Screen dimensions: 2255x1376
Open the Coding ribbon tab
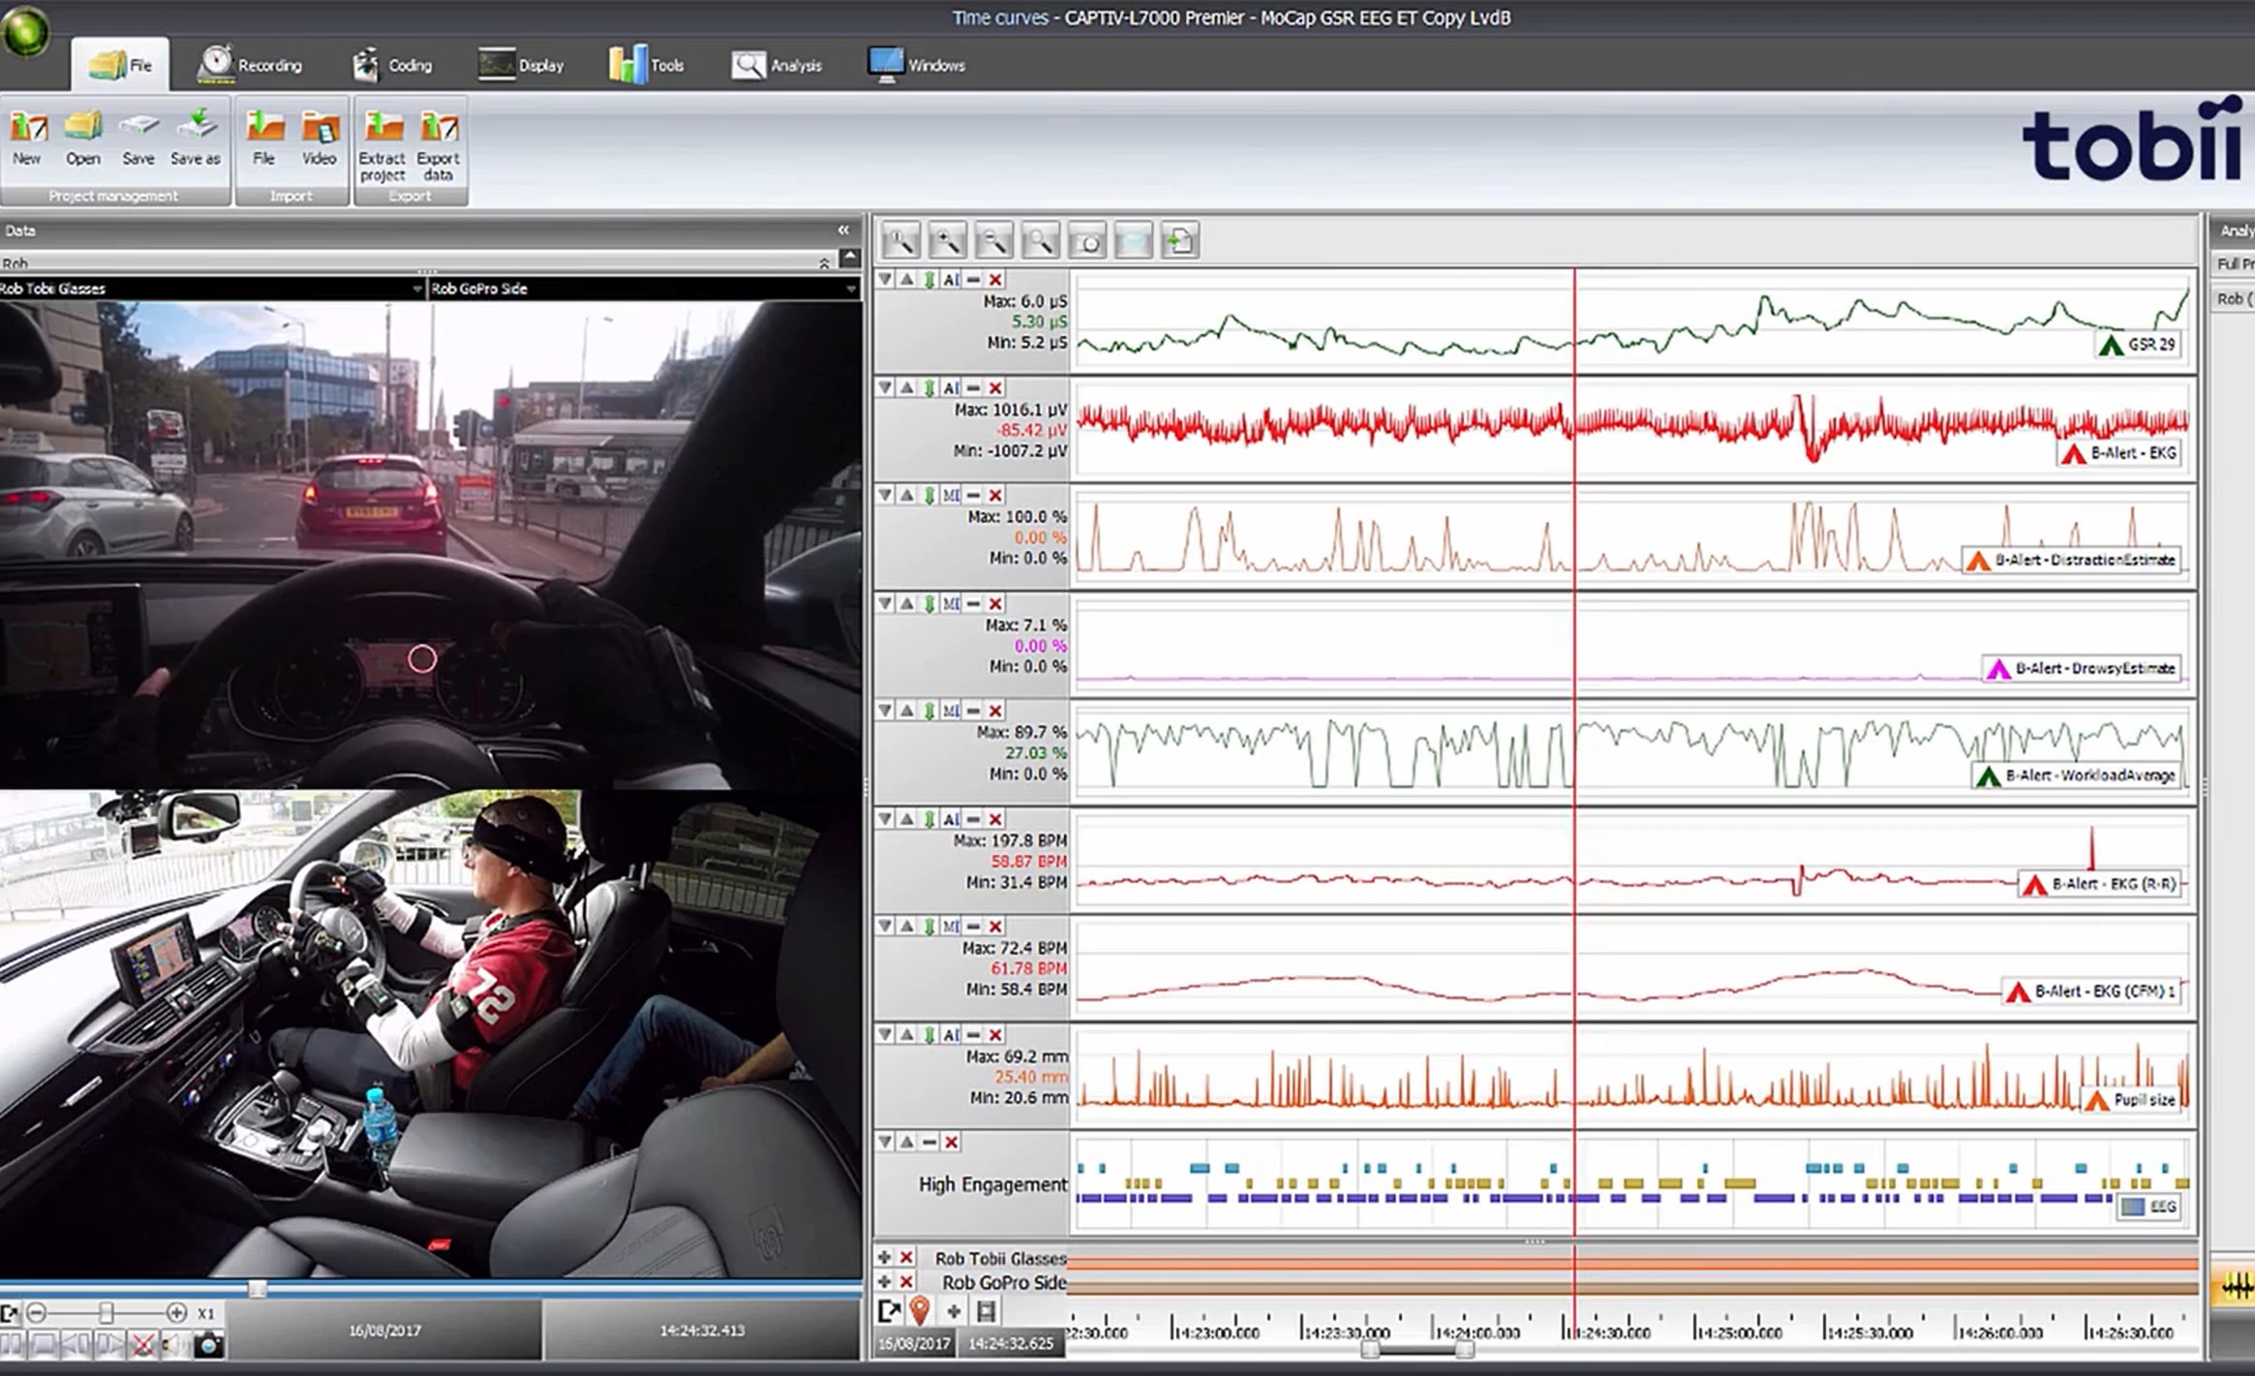tap(392, 65)
